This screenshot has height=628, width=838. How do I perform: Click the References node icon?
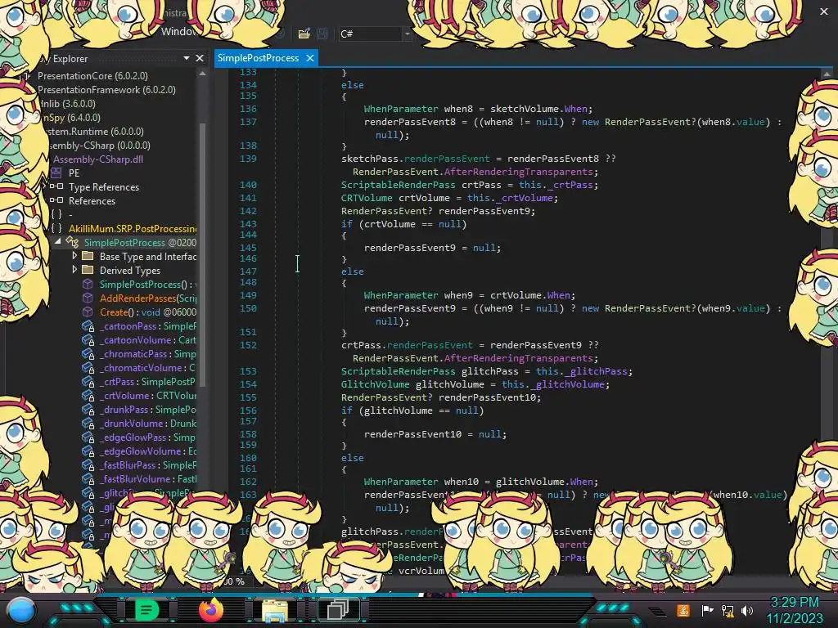pos(56,200)
